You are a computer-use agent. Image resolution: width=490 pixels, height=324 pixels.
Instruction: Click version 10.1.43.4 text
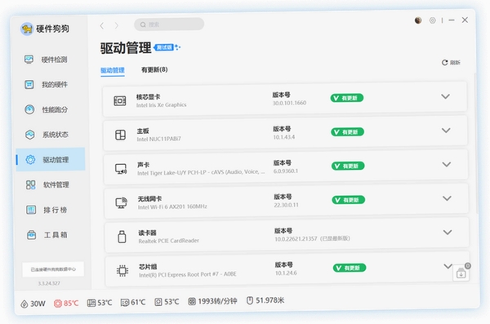pyautogui.click(x=284, y=137)
